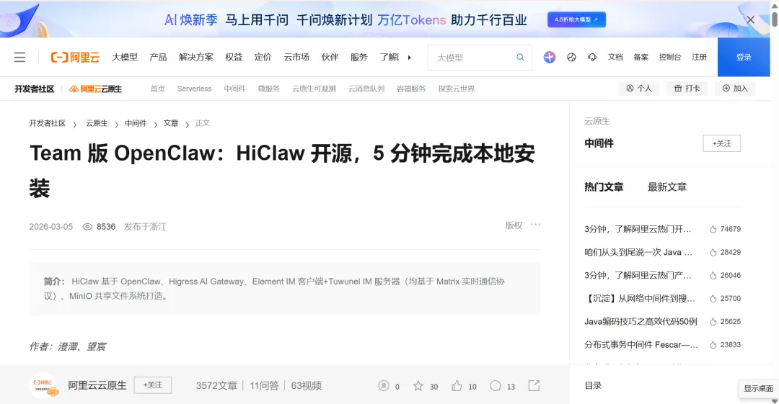
Task: Open the 权益 navigation menu
Action: pyautogui.click(x=234, y=57)
